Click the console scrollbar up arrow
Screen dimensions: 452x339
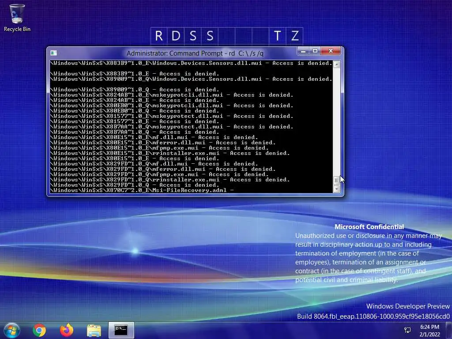click(x=336, y=64)
